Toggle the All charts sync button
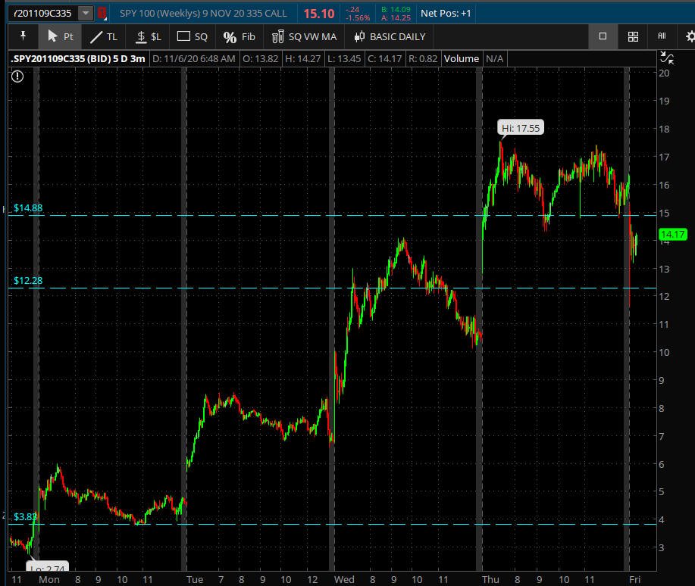 (x=662, y=36)
